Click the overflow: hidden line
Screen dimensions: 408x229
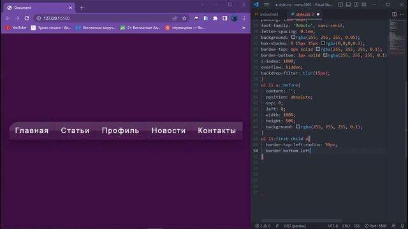click(282, 67)
